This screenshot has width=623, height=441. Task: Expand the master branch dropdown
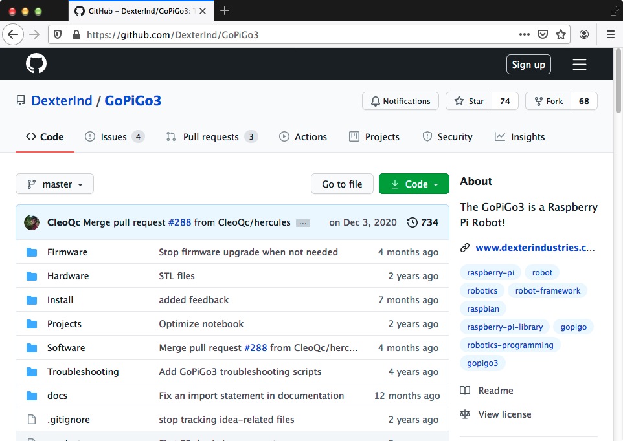[x=54, y=184]
